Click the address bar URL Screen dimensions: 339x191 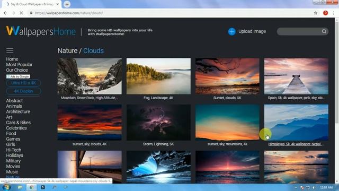tap(69, 13)
